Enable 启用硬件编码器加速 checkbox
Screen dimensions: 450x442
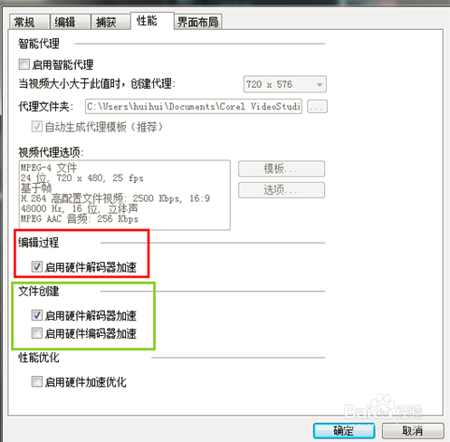pyautogui.click(x=37, y=333)
